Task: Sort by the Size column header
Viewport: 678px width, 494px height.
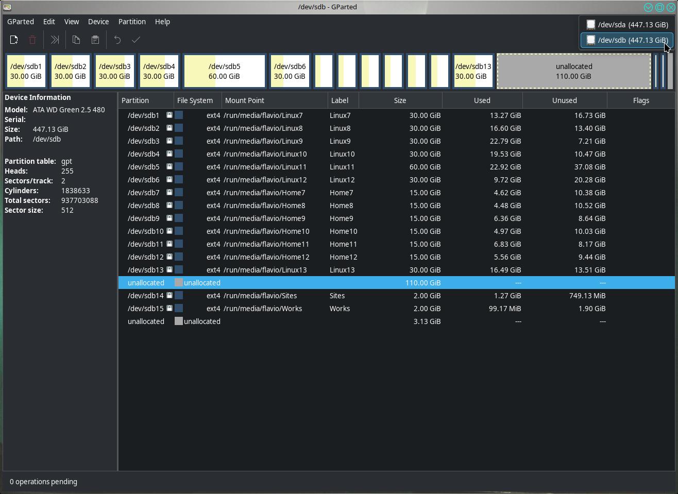Action: pyautogui.click(x=400, y=100)
